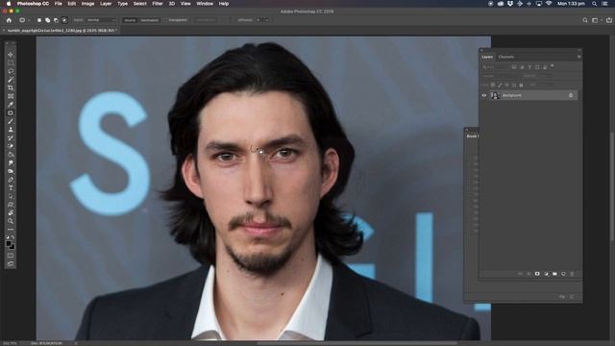615x346 pixels.
Task: Select the Clone Stamp tool
Action: coord(11,130)
